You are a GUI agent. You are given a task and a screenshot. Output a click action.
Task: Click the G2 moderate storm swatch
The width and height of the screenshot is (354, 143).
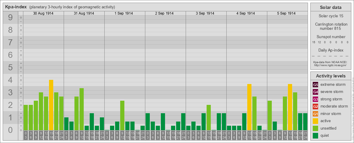tap(315, 106)
